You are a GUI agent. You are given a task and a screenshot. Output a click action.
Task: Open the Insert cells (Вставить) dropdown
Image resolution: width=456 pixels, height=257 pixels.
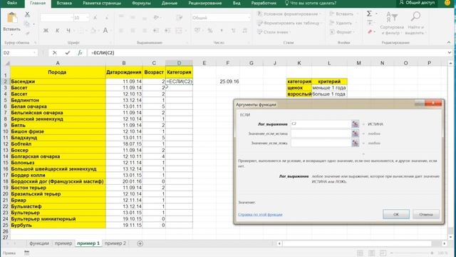[x=343, y=14]
